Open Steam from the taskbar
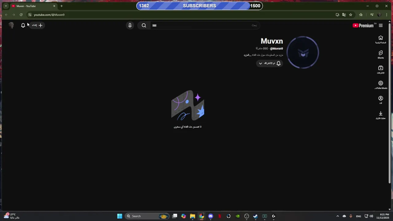 point(255,216)
